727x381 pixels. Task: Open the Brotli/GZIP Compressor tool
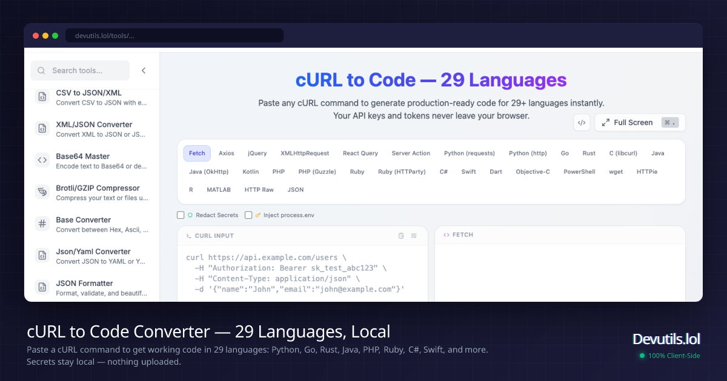coord(91,192)
